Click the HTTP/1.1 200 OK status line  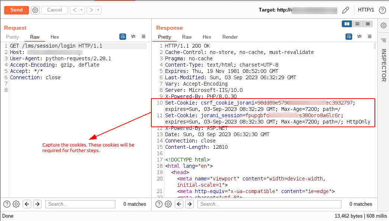coord(187,46)
